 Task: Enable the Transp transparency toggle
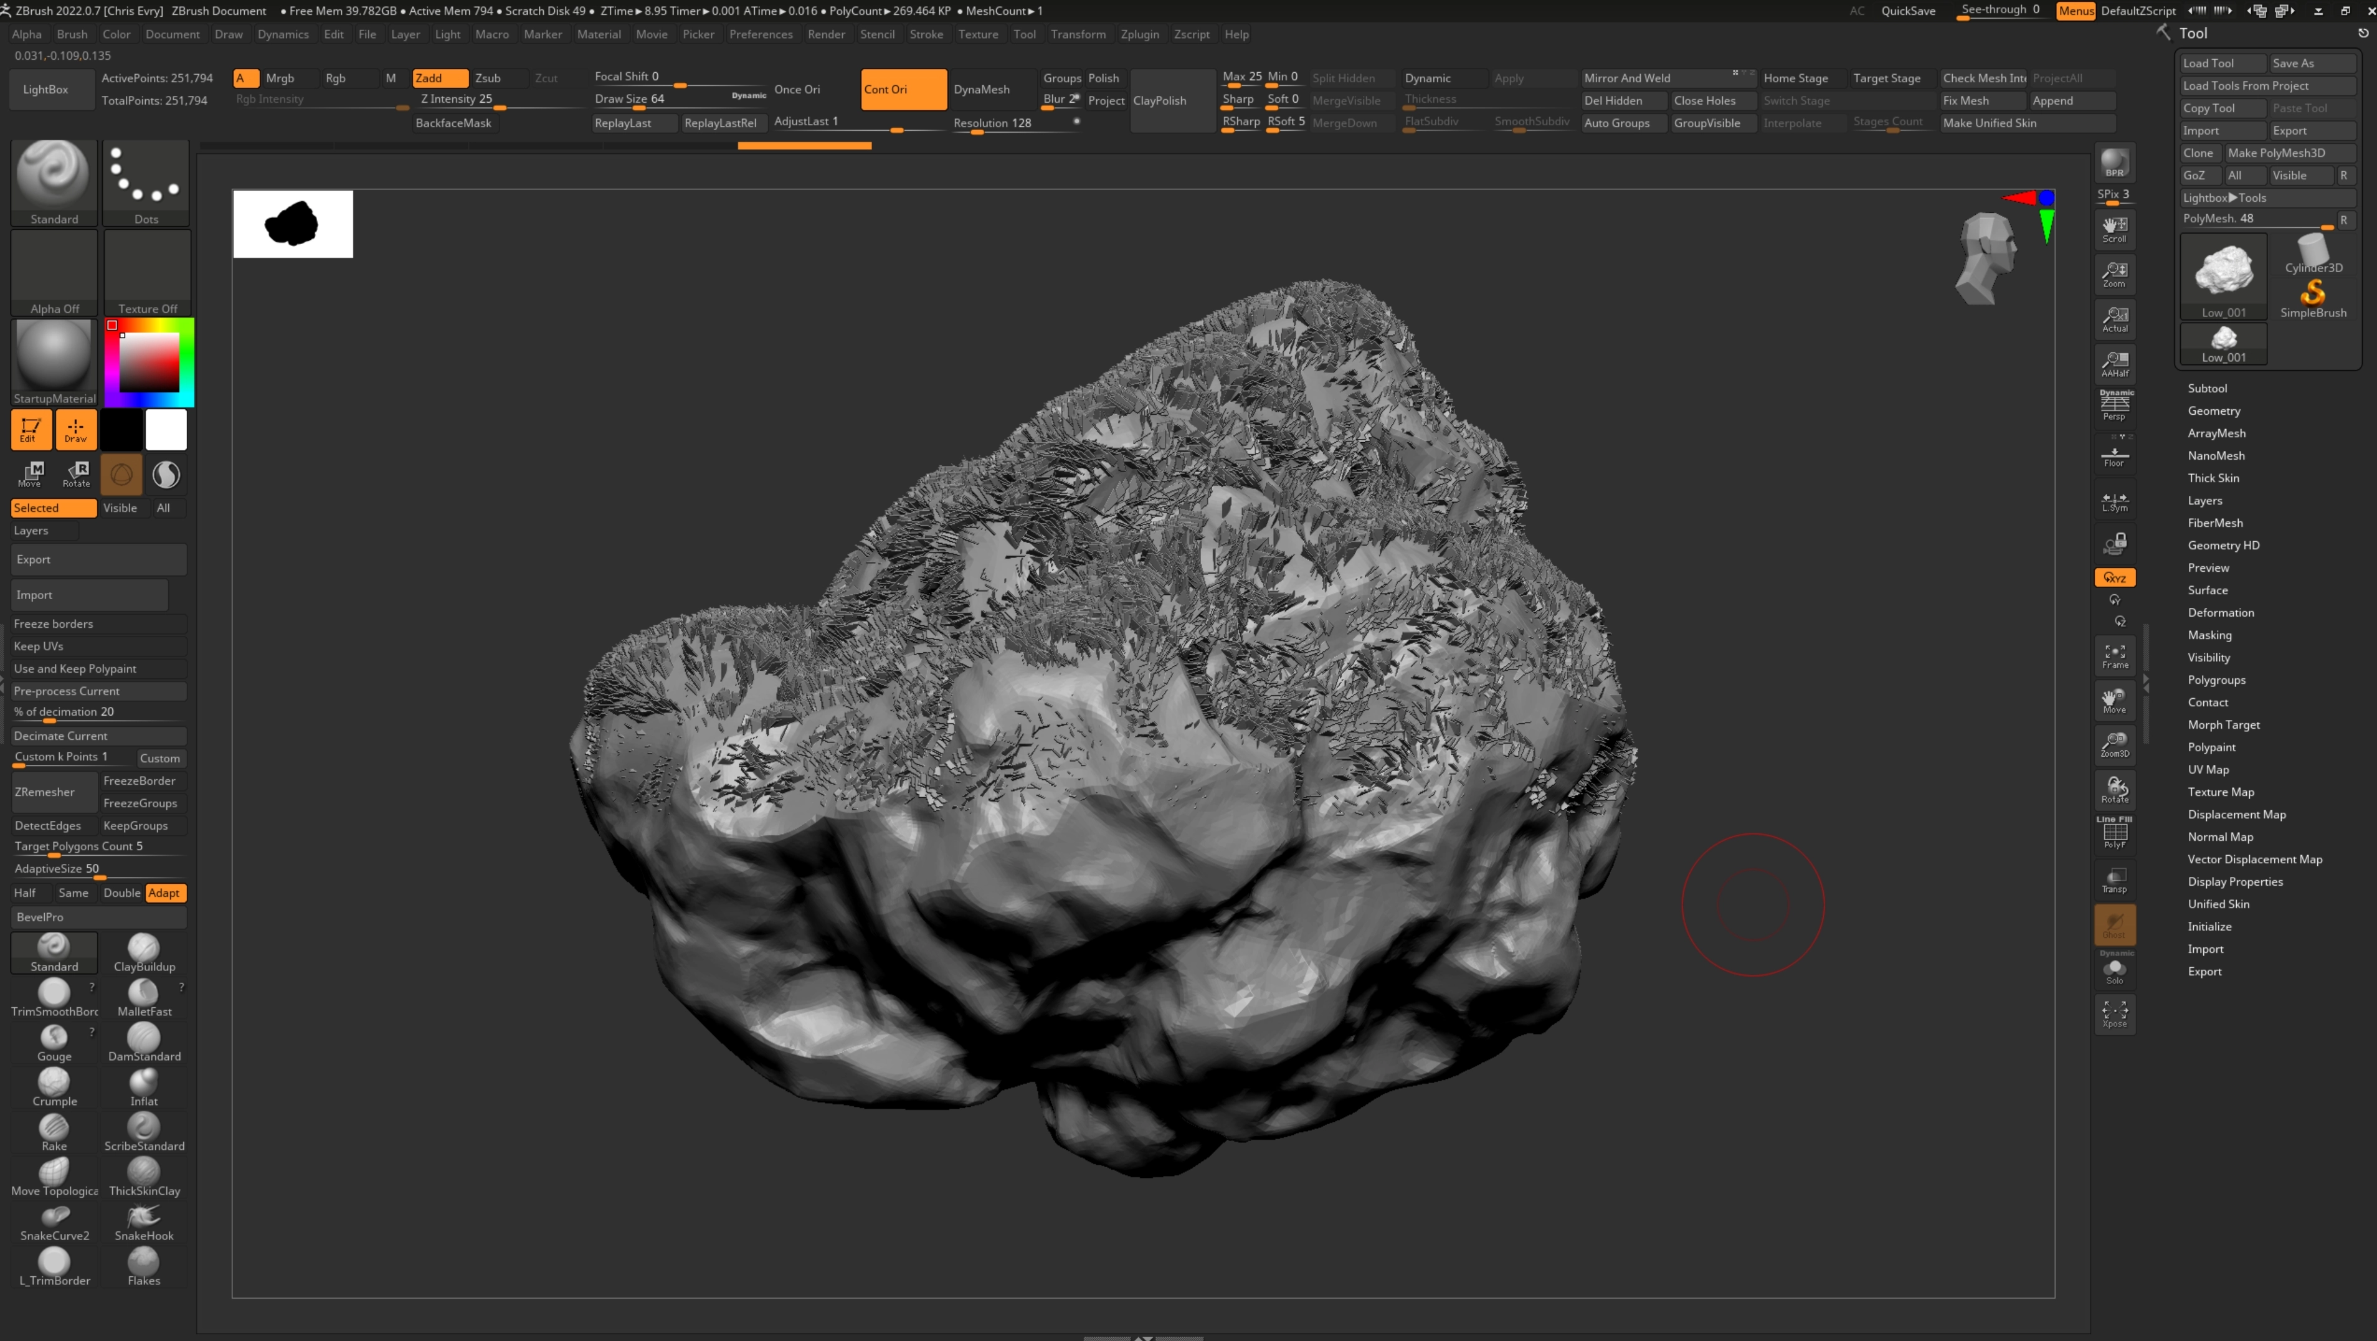(2114, 879)
